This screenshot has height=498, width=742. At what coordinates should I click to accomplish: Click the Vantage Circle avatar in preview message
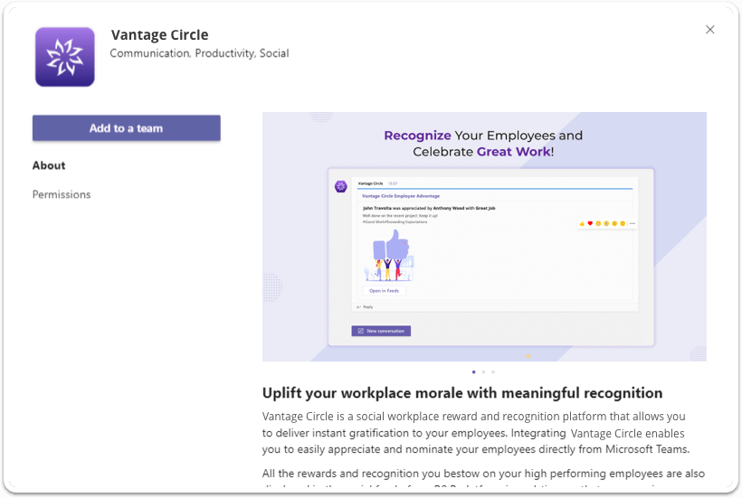341,186
